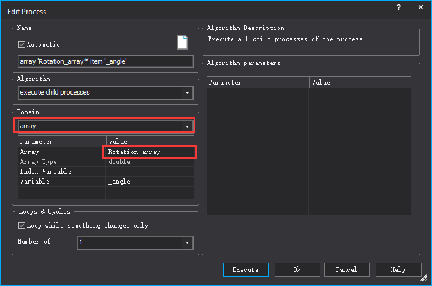Click the empty Index Variable value cell
Viewport: 432px width, 286px height.
tap(150, 171)
